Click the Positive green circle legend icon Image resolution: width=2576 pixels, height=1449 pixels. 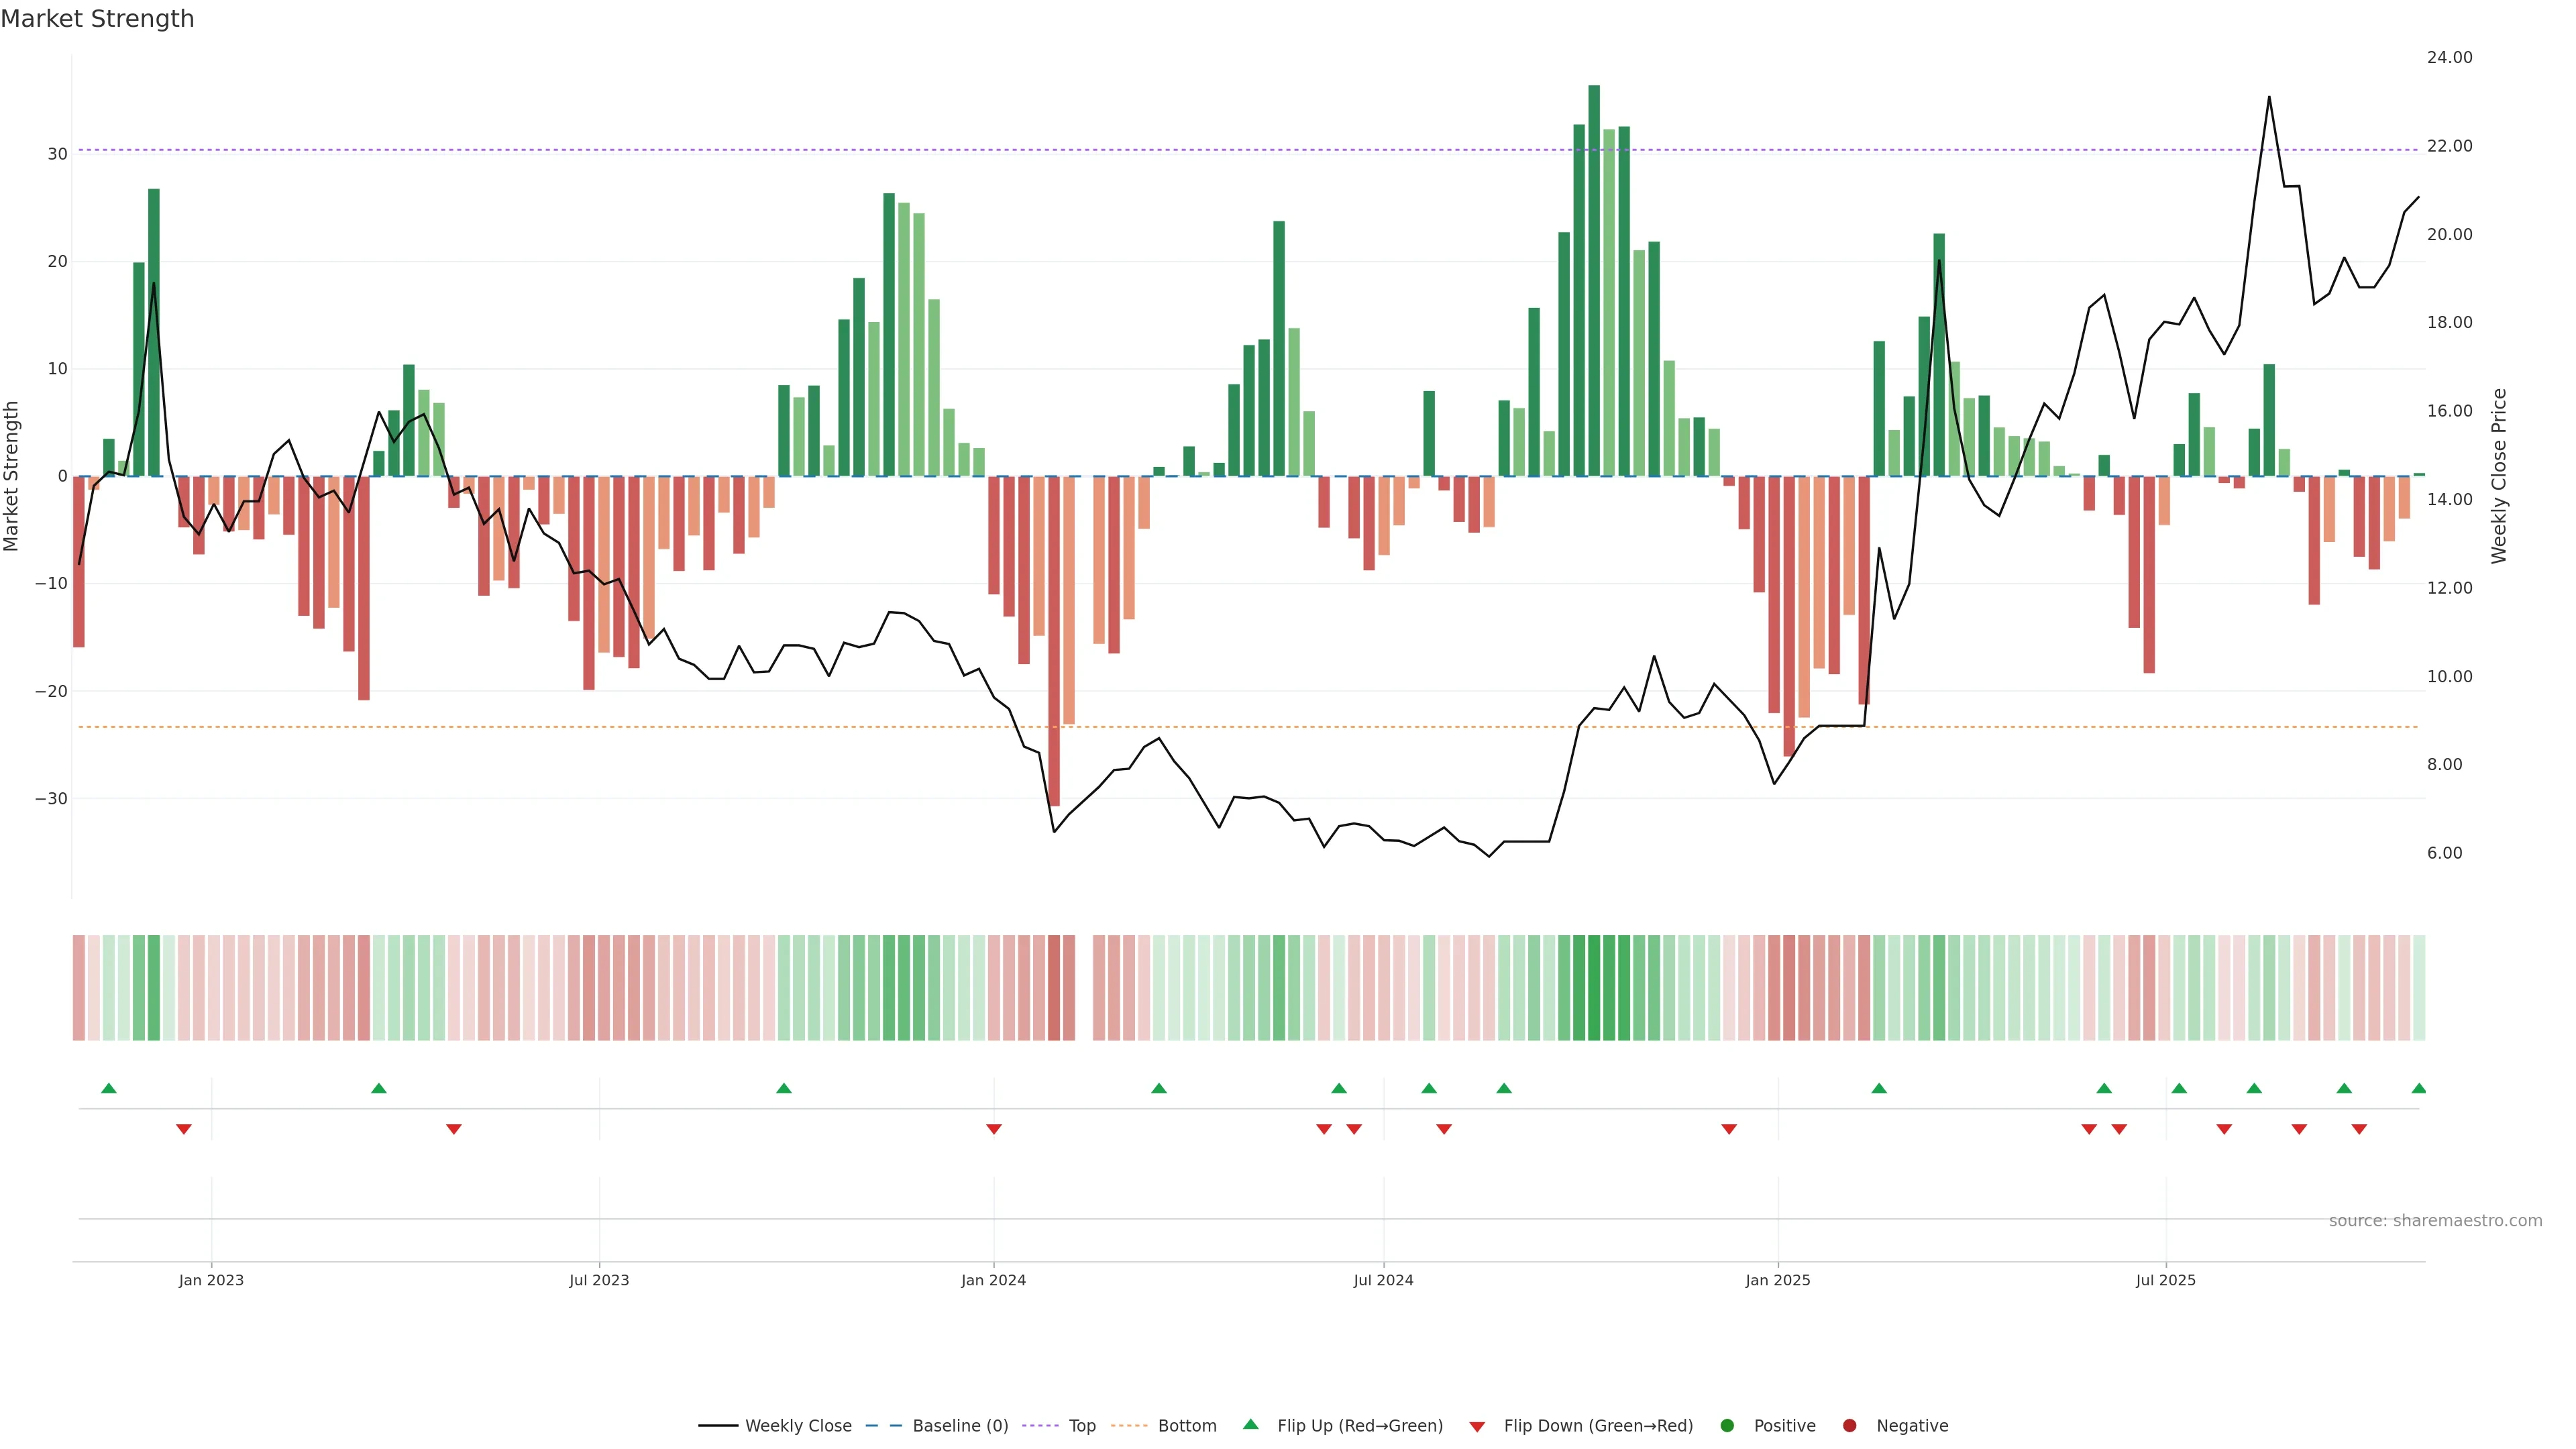tap(1727, 1426)
